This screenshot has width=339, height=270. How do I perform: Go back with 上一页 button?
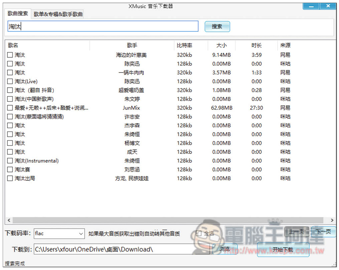[x=296, y=232]
